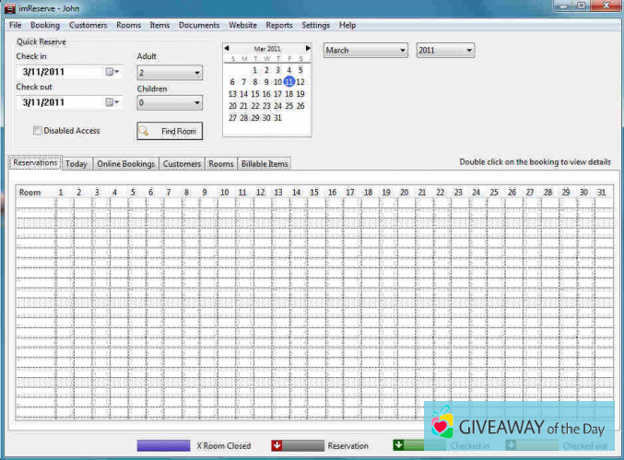624x460 pixels.
Task: Open the Booking menu
Action: pos(45,25)
